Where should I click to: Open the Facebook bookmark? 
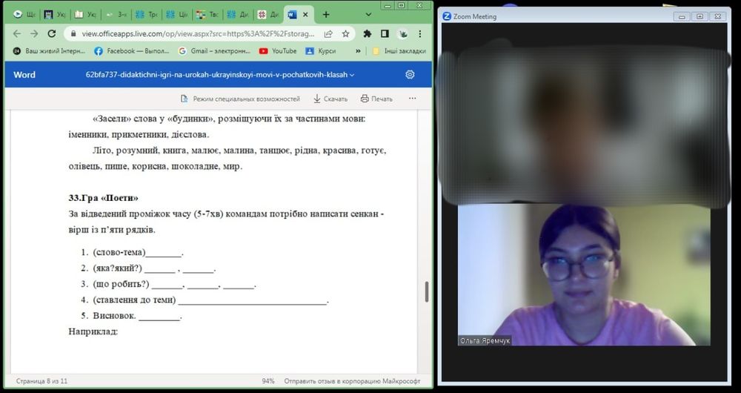(x=131, y=51)
